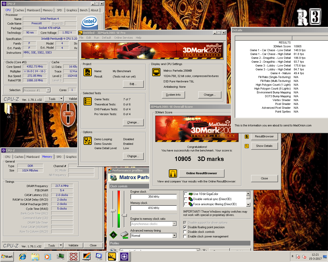This screenshot has width=328, height=262.
Task: Switch to 3DMark2001 taskbar button
Action: click(x=112, y=257)
